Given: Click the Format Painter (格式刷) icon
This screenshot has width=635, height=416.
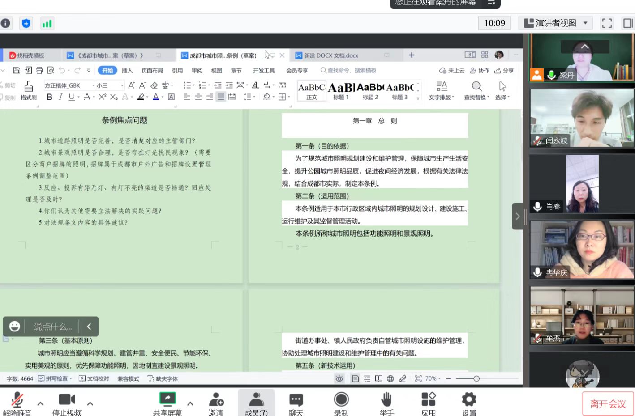Looking at the screenshot, I should pyautogui.click(x=28, y=90).
